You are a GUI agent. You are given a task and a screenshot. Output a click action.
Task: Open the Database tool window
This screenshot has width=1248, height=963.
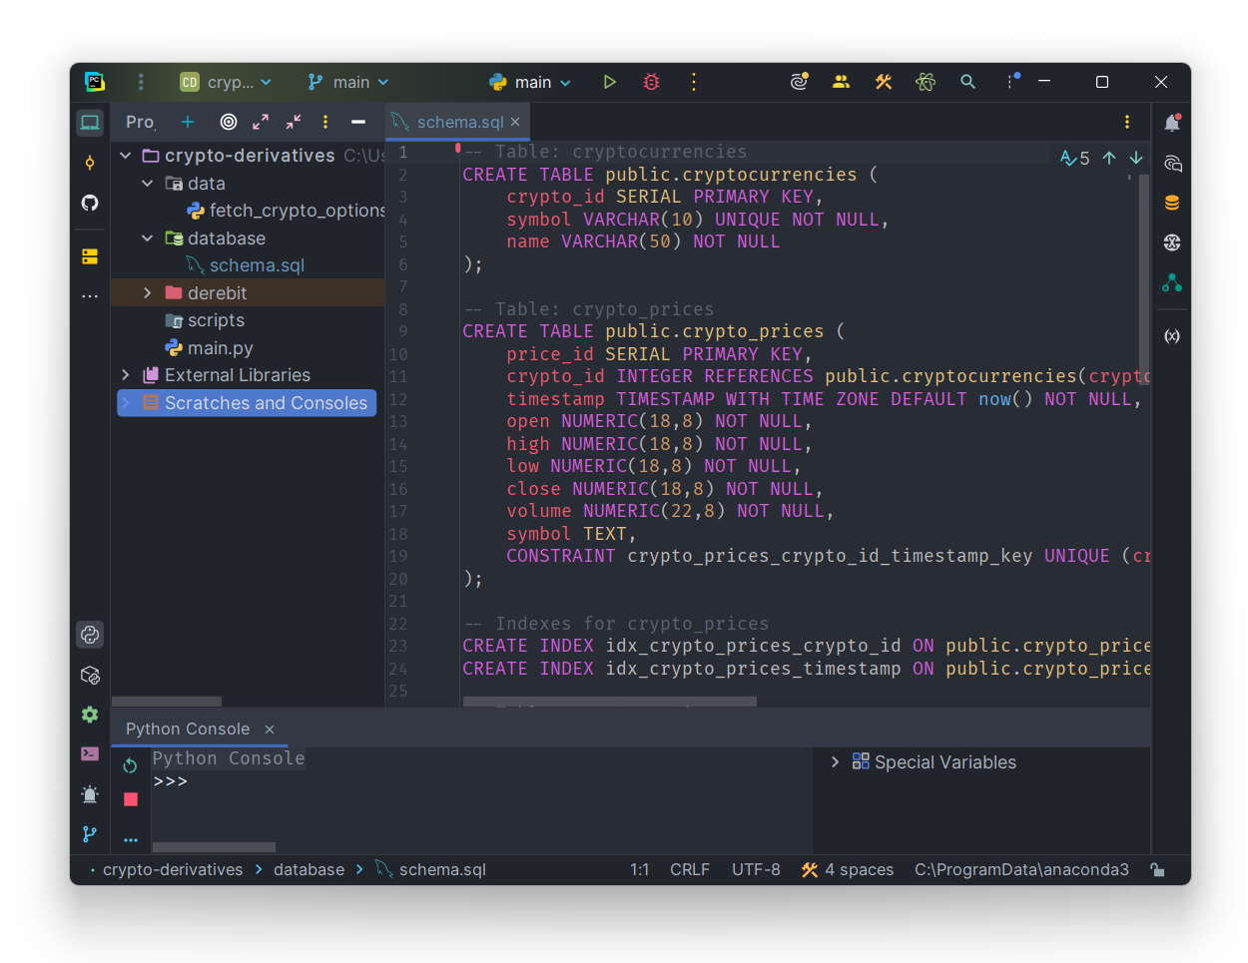pyautogui.click(x=1172, y=203)
